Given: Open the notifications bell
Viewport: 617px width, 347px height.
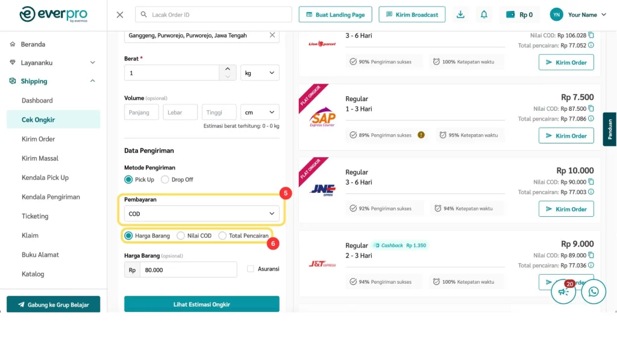Looking at the screenshot, I should (x=484, y=14).
